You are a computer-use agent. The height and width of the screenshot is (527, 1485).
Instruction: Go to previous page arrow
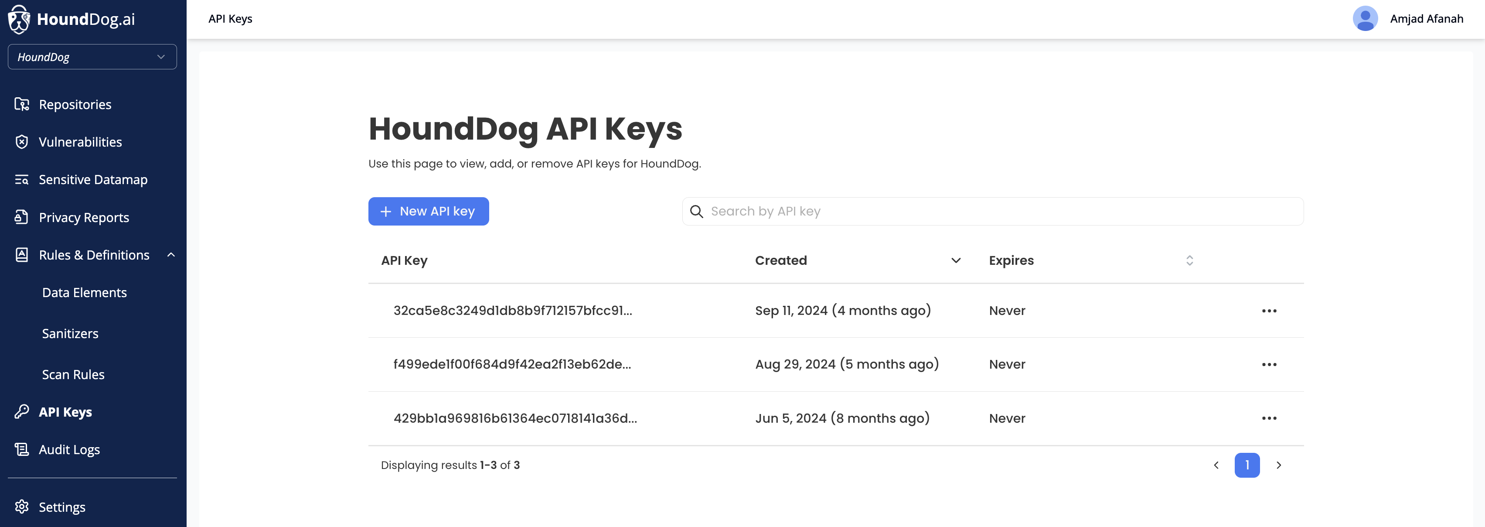click(x=1216, y=465)
